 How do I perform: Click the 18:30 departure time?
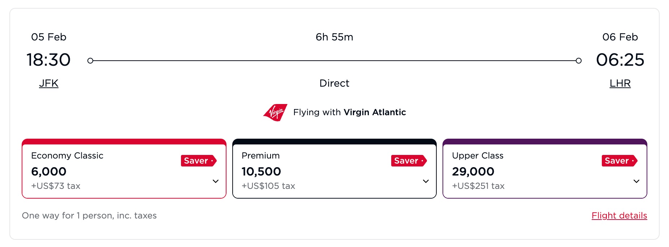[48, 60]
